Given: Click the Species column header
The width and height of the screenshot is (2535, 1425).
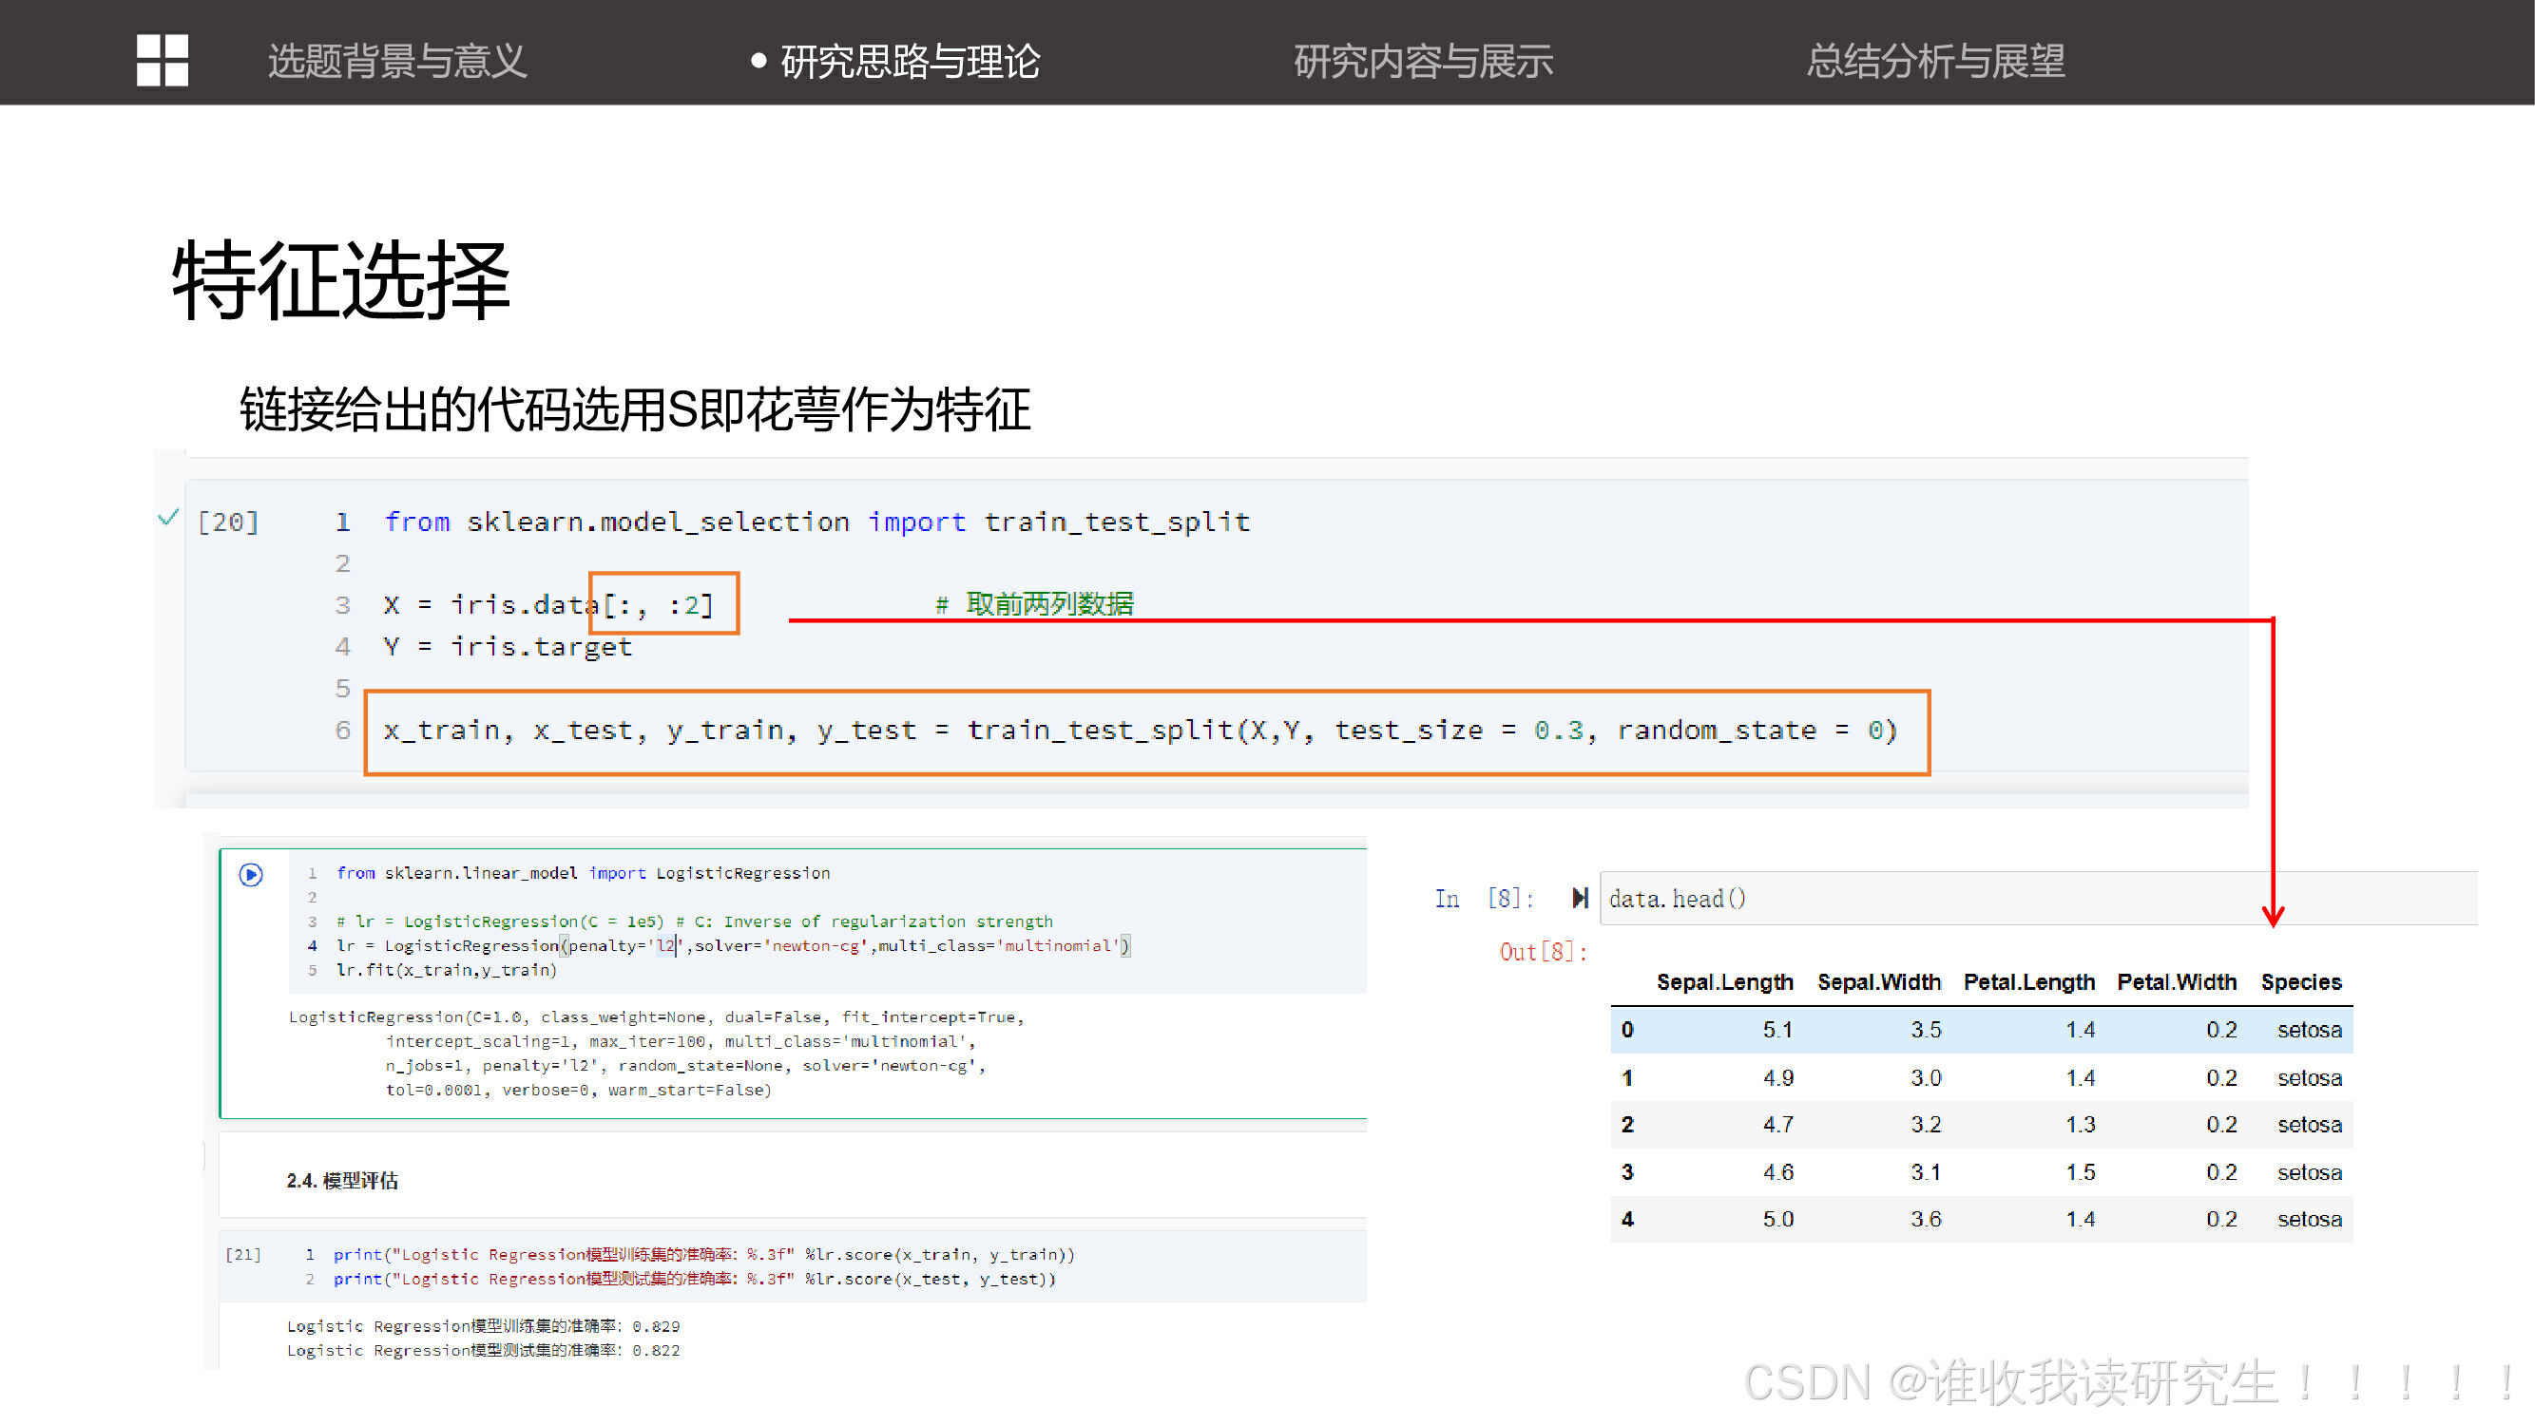Looking at the screenshot, I should click(x=2300, y=981).
